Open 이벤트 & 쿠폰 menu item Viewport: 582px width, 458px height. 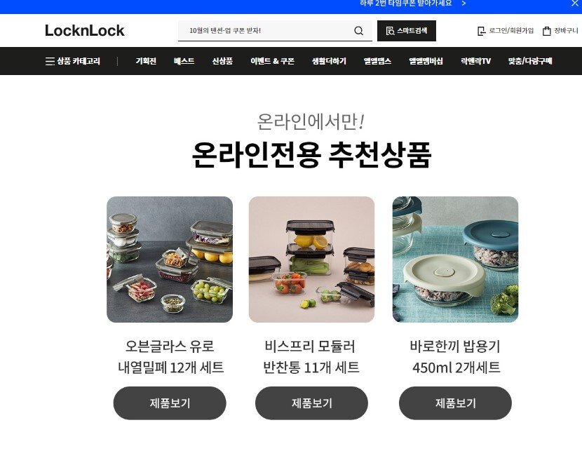tap(273, 61)
